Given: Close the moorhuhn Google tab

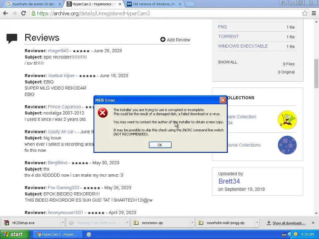Looking at the screenshot, I should point(60,4).
